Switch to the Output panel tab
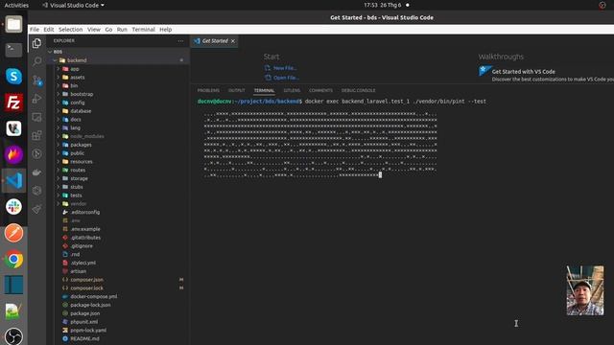614x345 pixels. tap(237, 90)
